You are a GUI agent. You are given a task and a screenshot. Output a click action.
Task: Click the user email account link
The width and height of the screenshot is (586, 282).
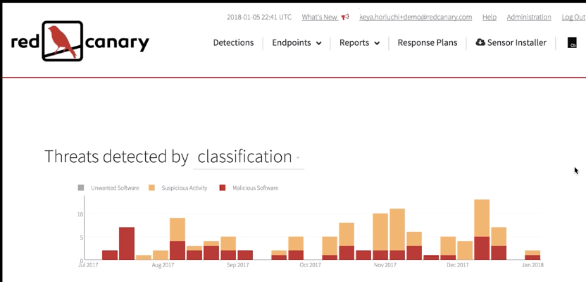(x=416, y=17)
